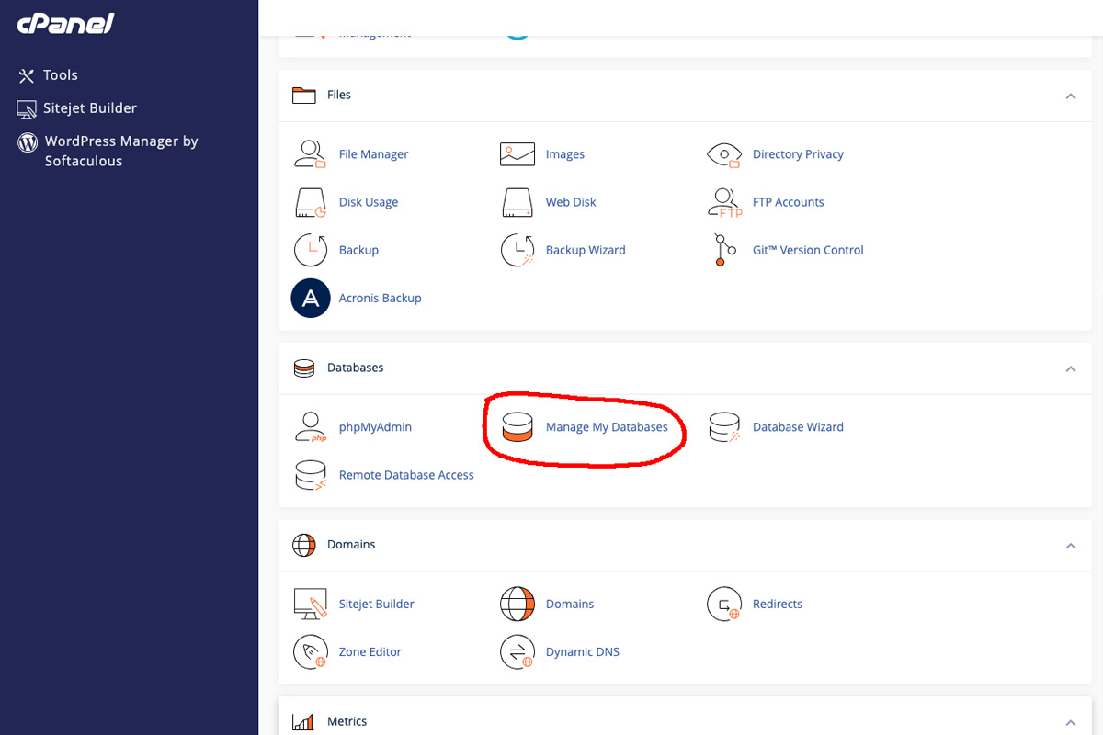Screen dimensions: 1103x735
Task: Open the FTP Accounts link
Action: click(789, 202)
